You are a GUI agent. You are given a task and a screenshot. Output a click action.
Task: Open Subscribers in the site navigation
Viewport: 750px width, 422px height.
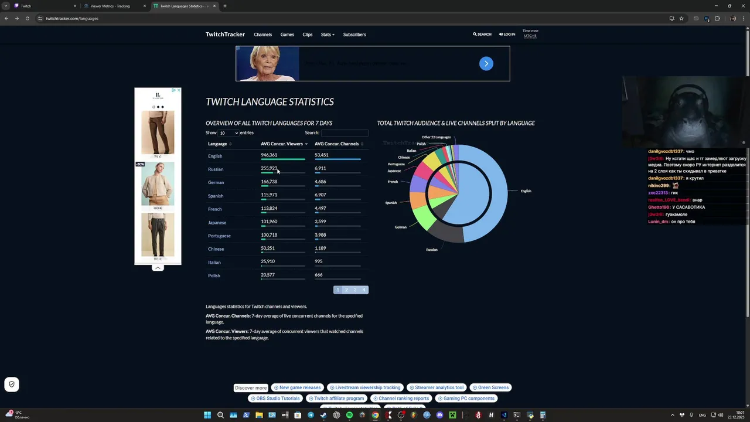pyautogui.click(x=354, y=35)
